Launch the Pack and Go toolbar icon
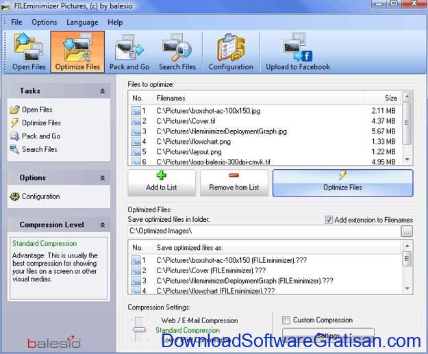Image resolution: width=428 pixels, height=354 pixels. point(129,51)
